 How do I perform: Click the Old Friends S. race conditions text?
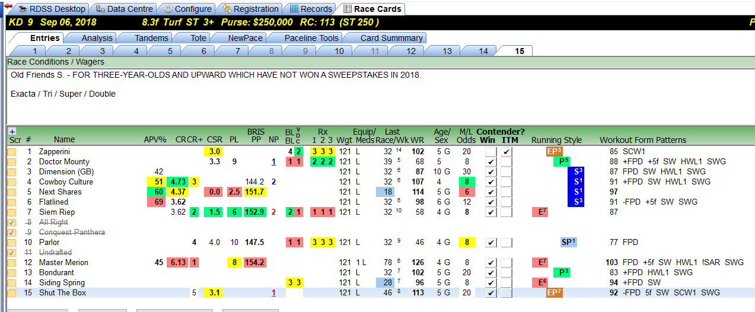point(216,75)
